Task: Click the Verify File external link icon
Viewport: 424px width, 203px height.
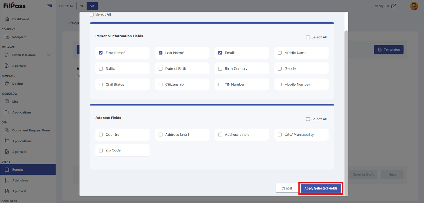Action: (x=394, y=6)
